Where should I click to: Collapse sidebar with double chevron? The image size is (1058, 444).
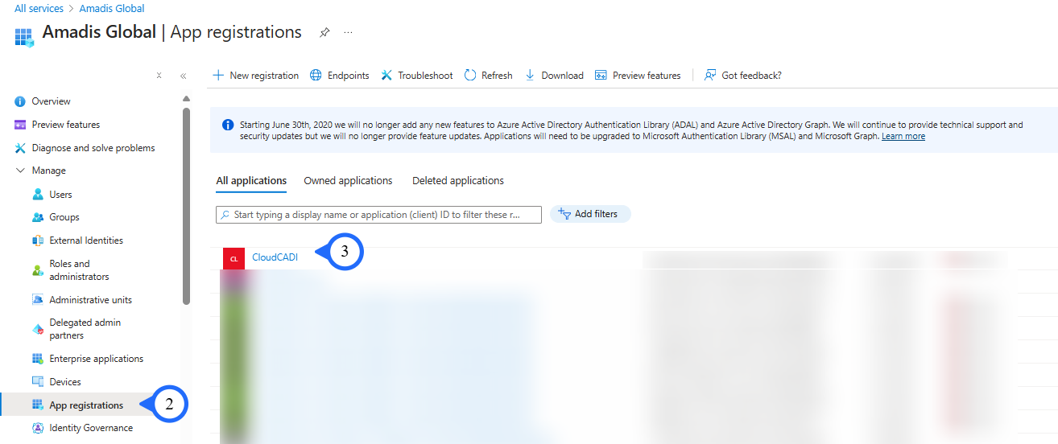pyautogui.click(x=184, y=76)
